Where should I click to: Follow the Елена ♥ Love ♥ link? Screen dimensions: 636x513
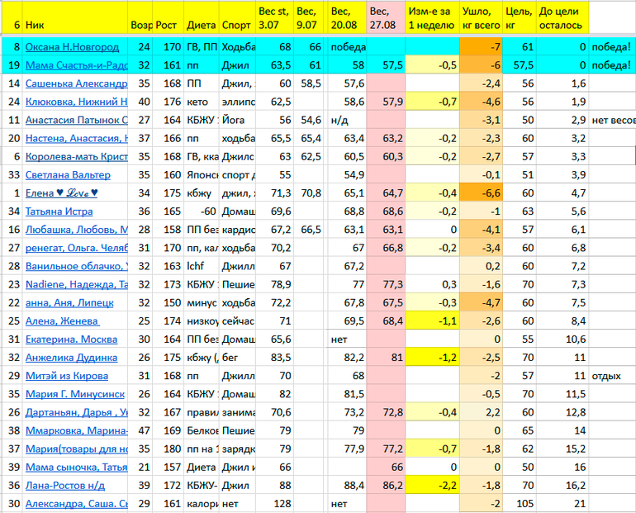61,193
